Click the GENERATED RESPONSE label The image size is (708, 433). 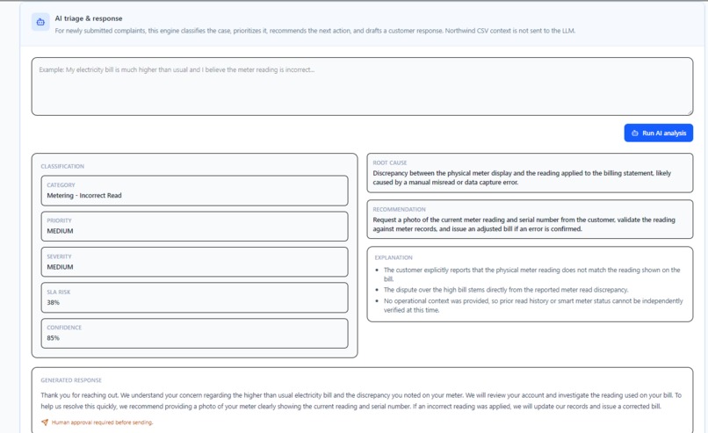click(71, 380)
